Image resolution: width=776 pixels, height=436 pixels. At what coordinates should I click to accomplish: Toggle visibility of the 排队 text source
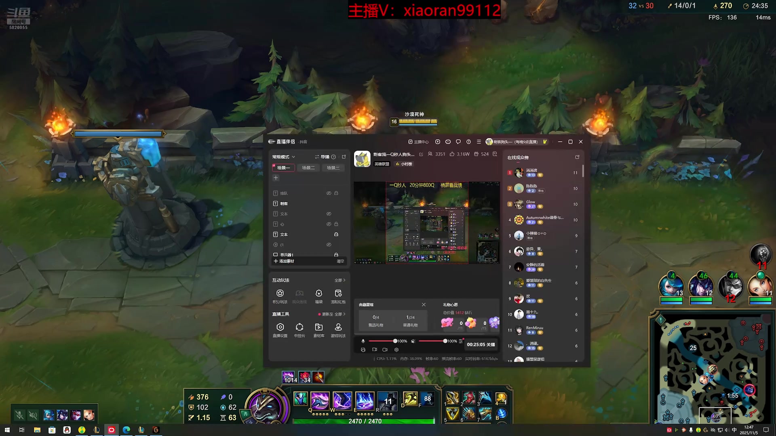[x=329, y=193]
